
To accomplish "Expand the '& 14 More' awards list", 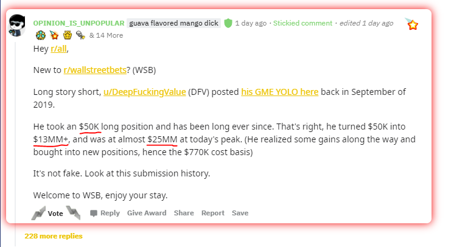I will [106, 35].
